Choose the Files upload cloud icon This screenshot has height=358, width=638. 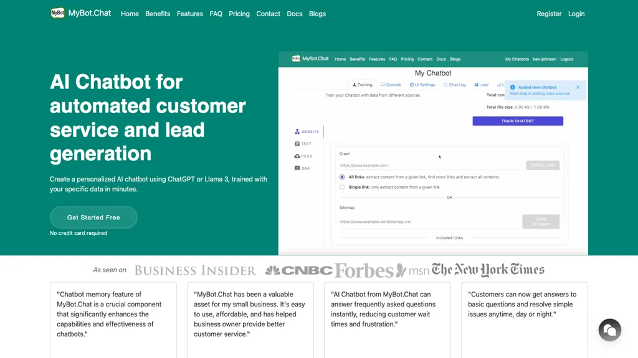[x=297, y=156]
